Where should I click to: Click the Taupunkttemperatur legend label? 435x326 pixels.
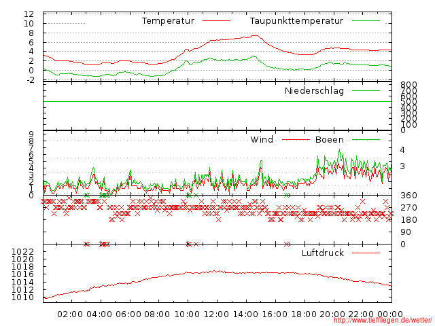click(296, 21)
